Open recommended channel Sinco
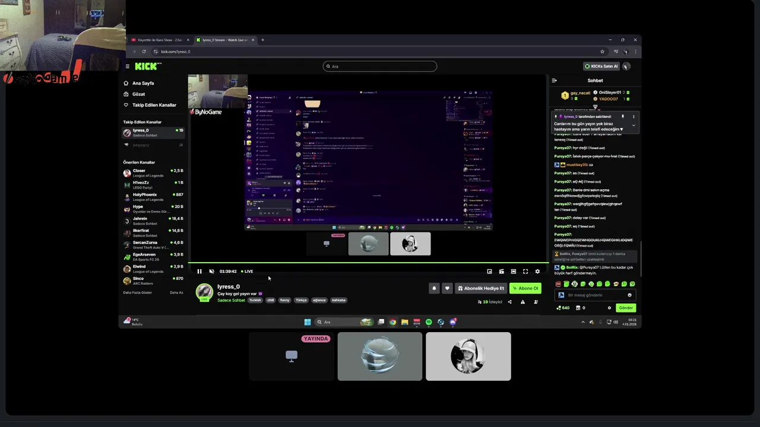 153,281
